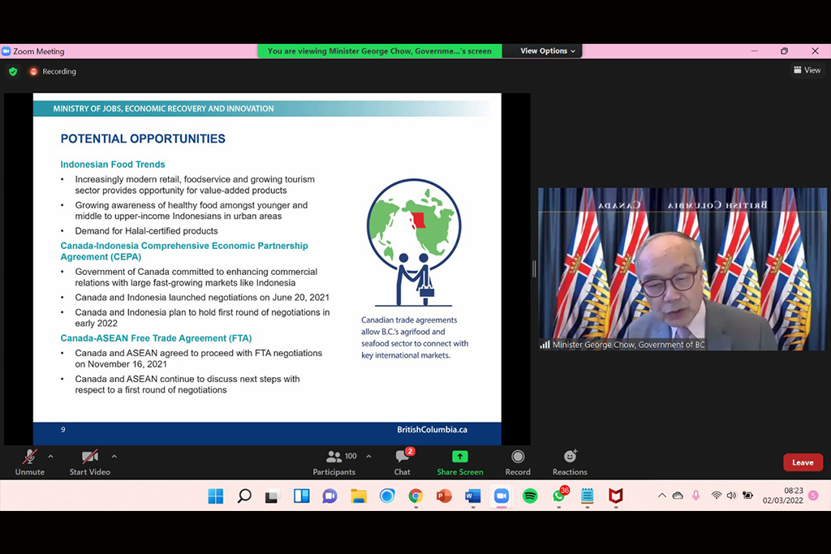Open Spotify from the taskbar
This screenshot has width=831, height=554.
point(530,496)
